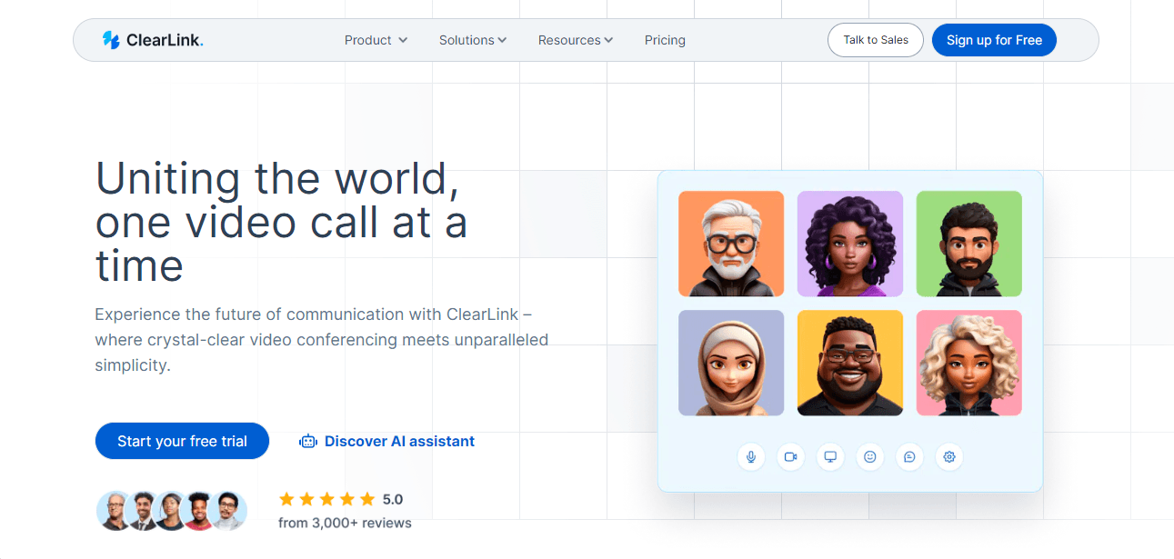Click the five-star rating

[x=326, y=499]
